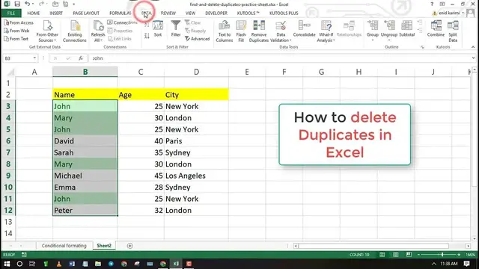Screen dimensions: 479x269
Task: Click the formula bar input
Action: [279, 58]
